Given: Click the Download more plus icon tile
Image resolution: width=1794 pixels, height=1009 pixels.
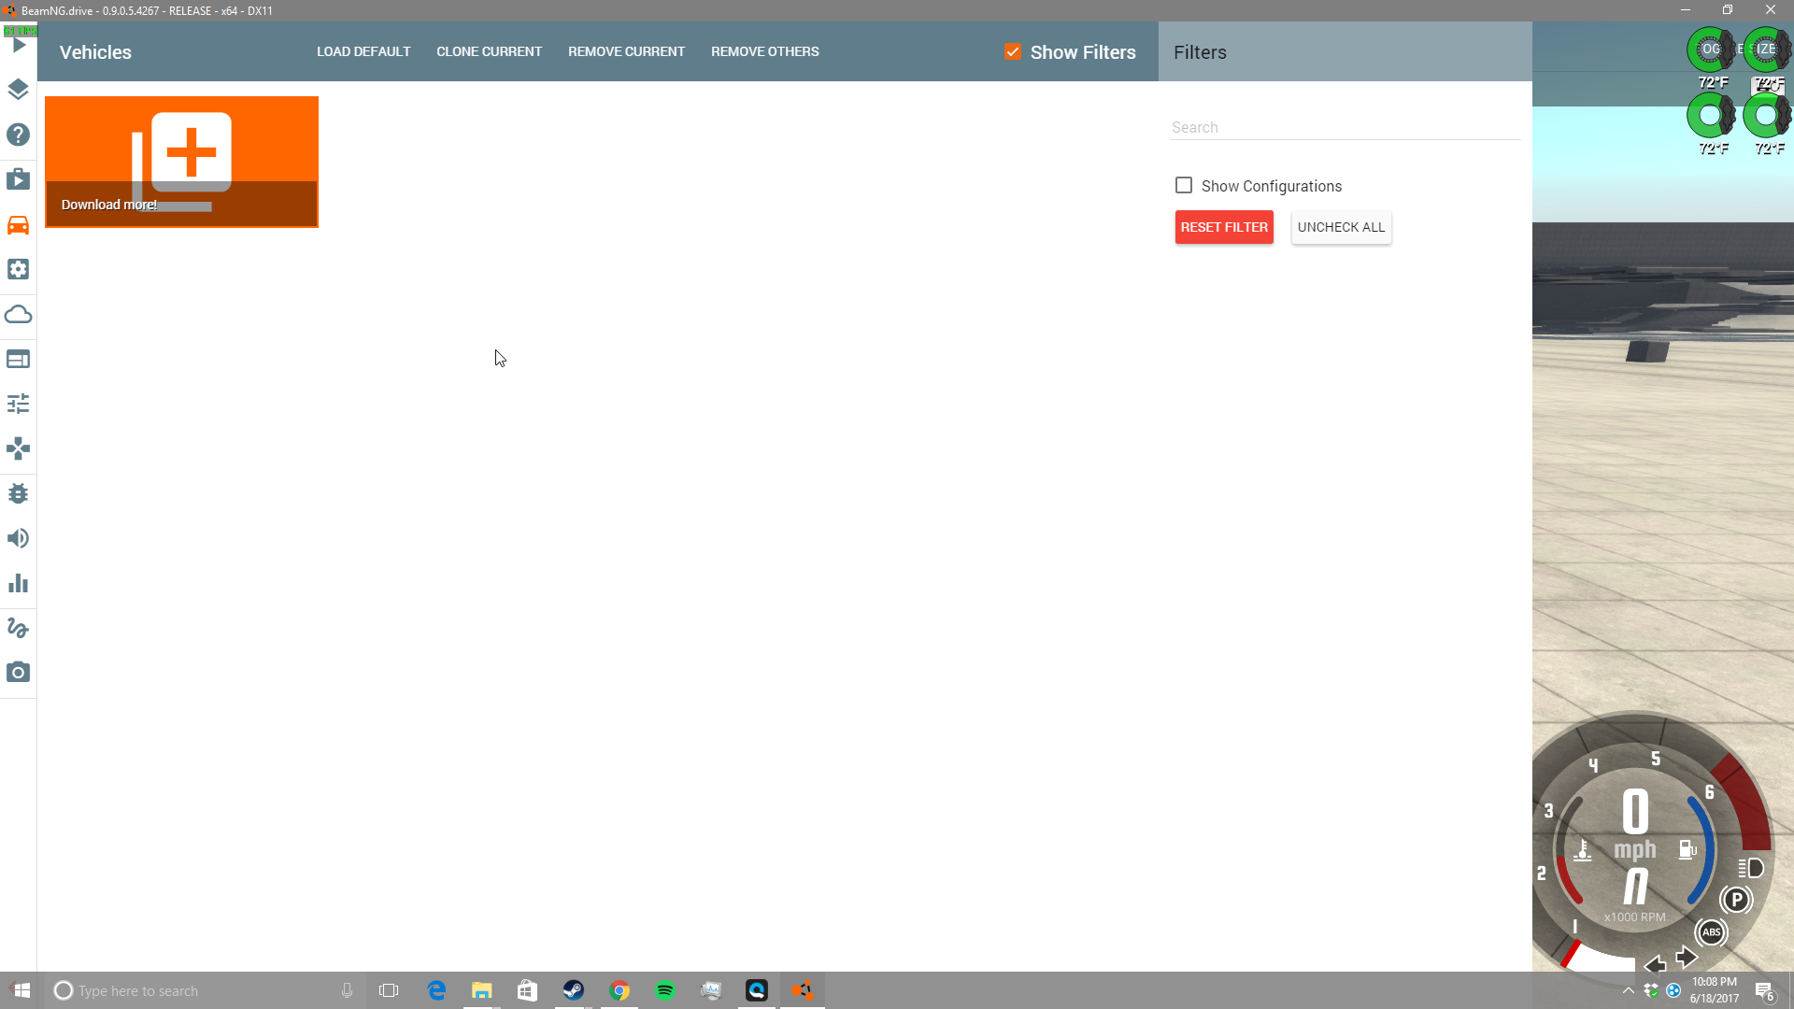Looking at the screenshot, I should 181,162.
